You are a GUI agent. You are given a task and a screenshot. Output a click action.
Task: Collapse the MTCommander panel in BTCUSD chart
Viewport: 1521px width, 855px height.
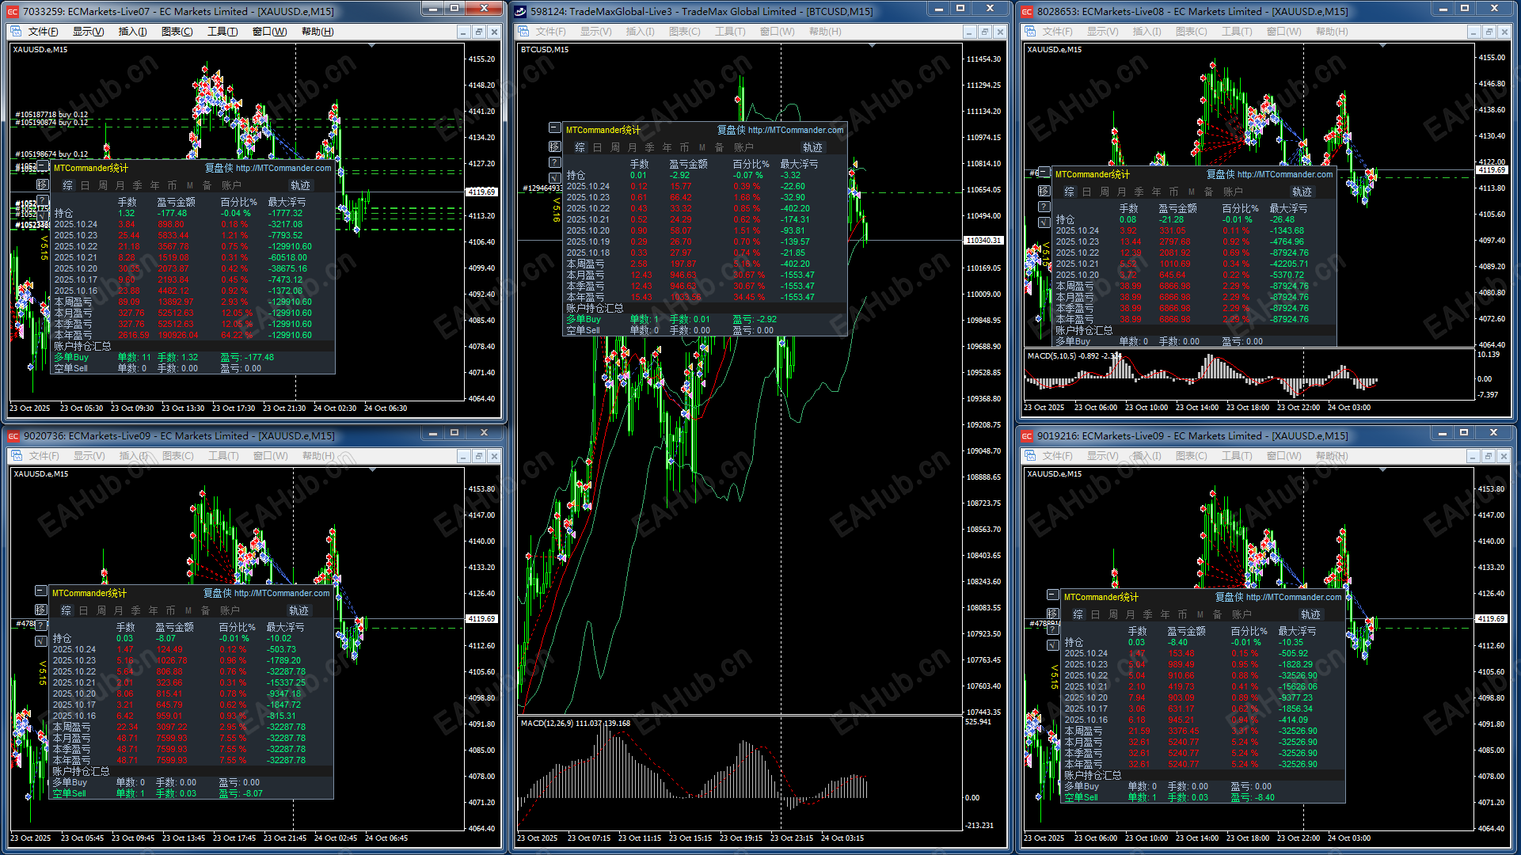coord(554,128)
